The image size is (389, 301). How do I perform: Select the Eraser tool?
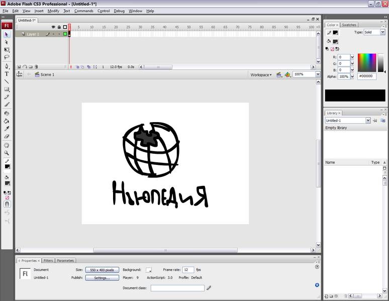pyautogui.click(x=7, y=136)
